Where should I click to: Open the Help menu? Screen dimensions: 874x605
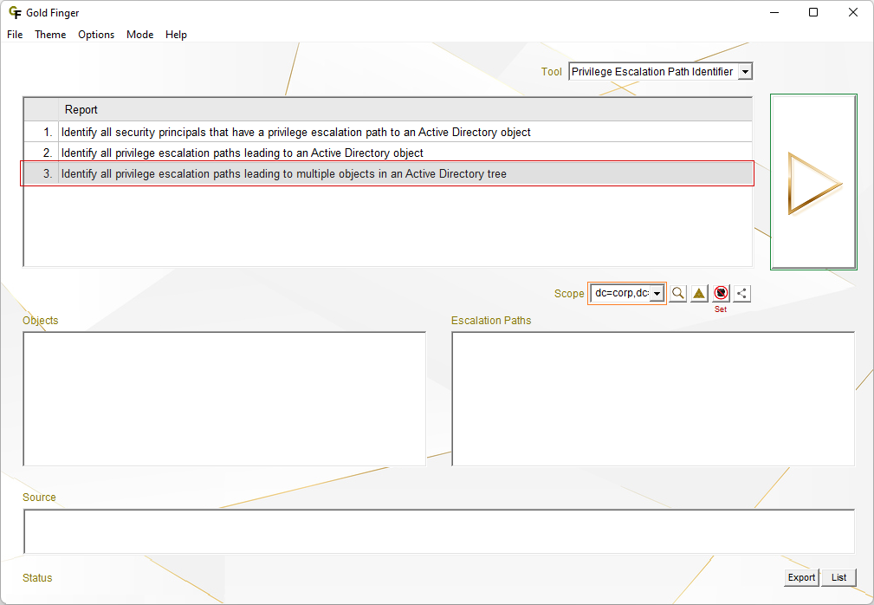pyautogui.click(x=176, y=35)
